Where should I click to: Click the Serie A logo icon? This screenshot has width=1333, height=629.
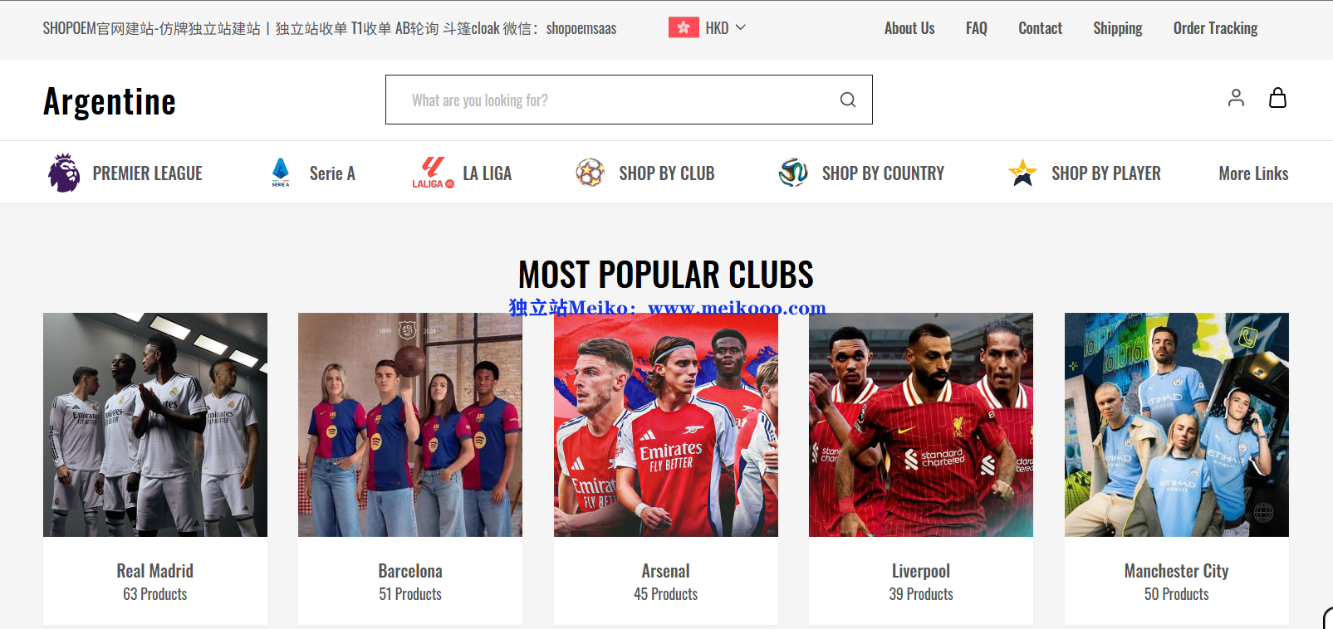[x=281, y=173]
